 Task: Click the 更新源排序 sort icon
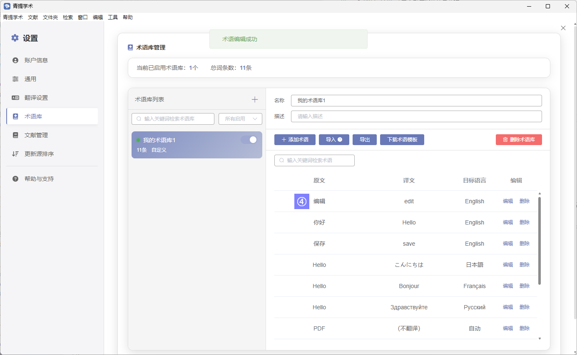click(x=15, y=154)
